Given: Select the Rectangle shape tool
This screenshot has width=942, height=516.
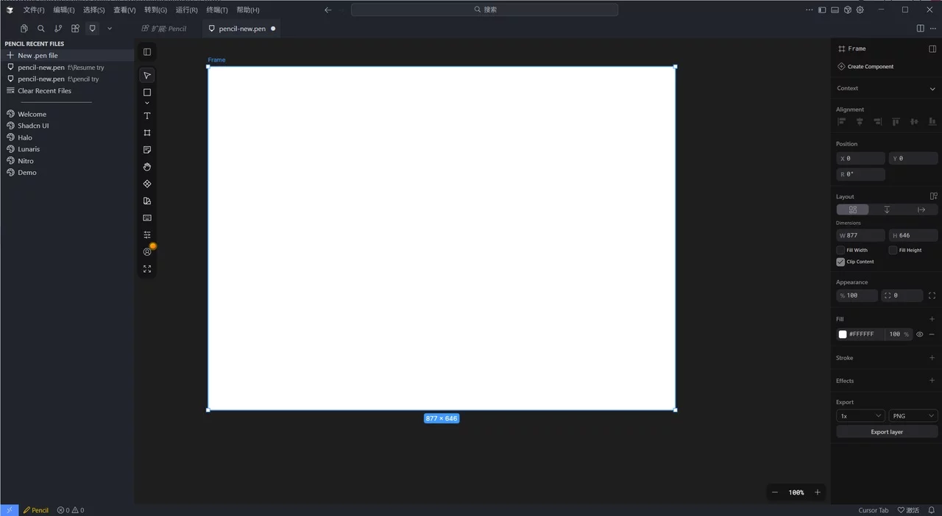Looking at the screenshot, I should (x=147, y=92).
